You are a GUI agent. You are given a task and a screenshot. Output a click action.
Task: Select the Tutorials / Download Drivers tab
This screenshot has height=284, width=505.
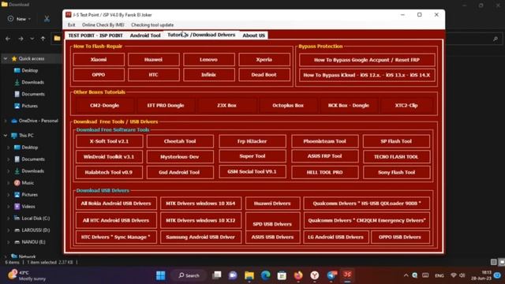[x=202, y=35]
